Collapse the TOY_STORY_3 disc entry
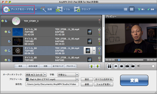Screen dimensions: 157x94 click(x=3, y=21)
